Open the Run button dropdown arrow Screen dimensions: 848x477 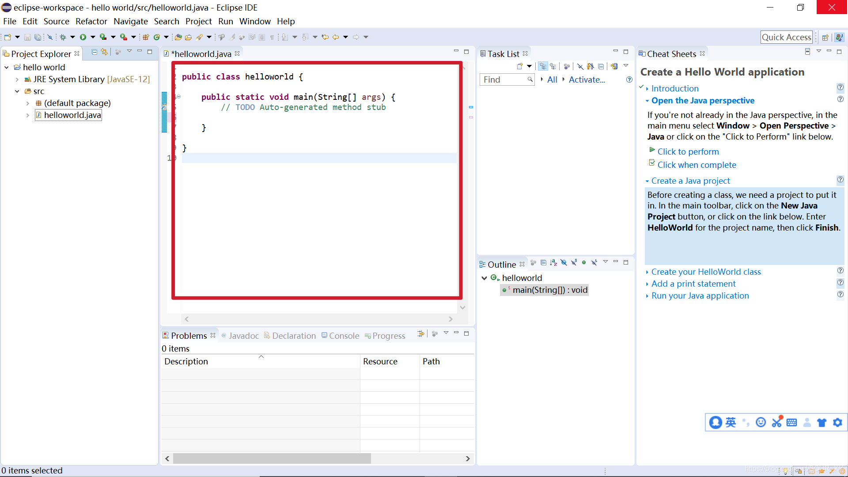click(93, 37)
